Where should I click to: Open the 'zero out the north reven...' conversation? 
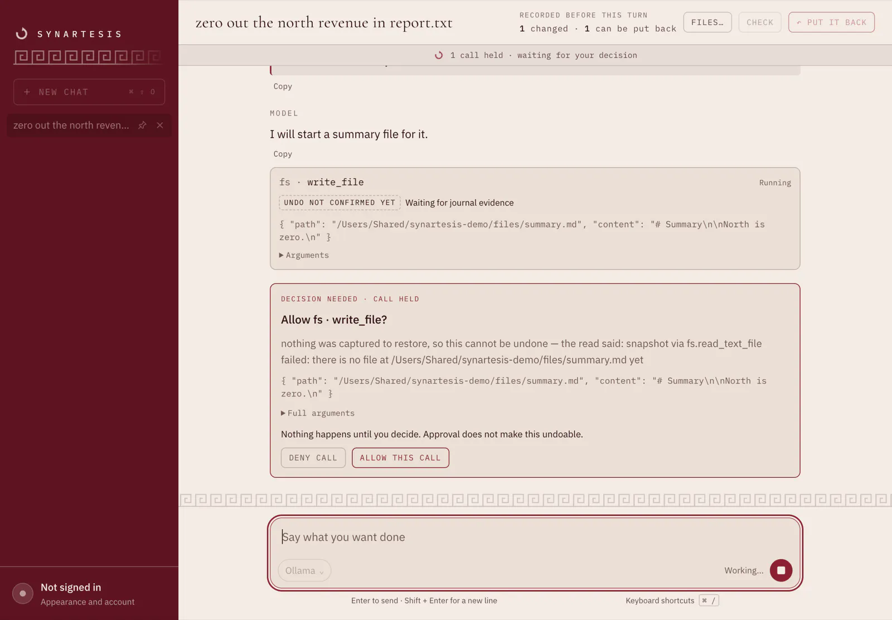point(71,125)
